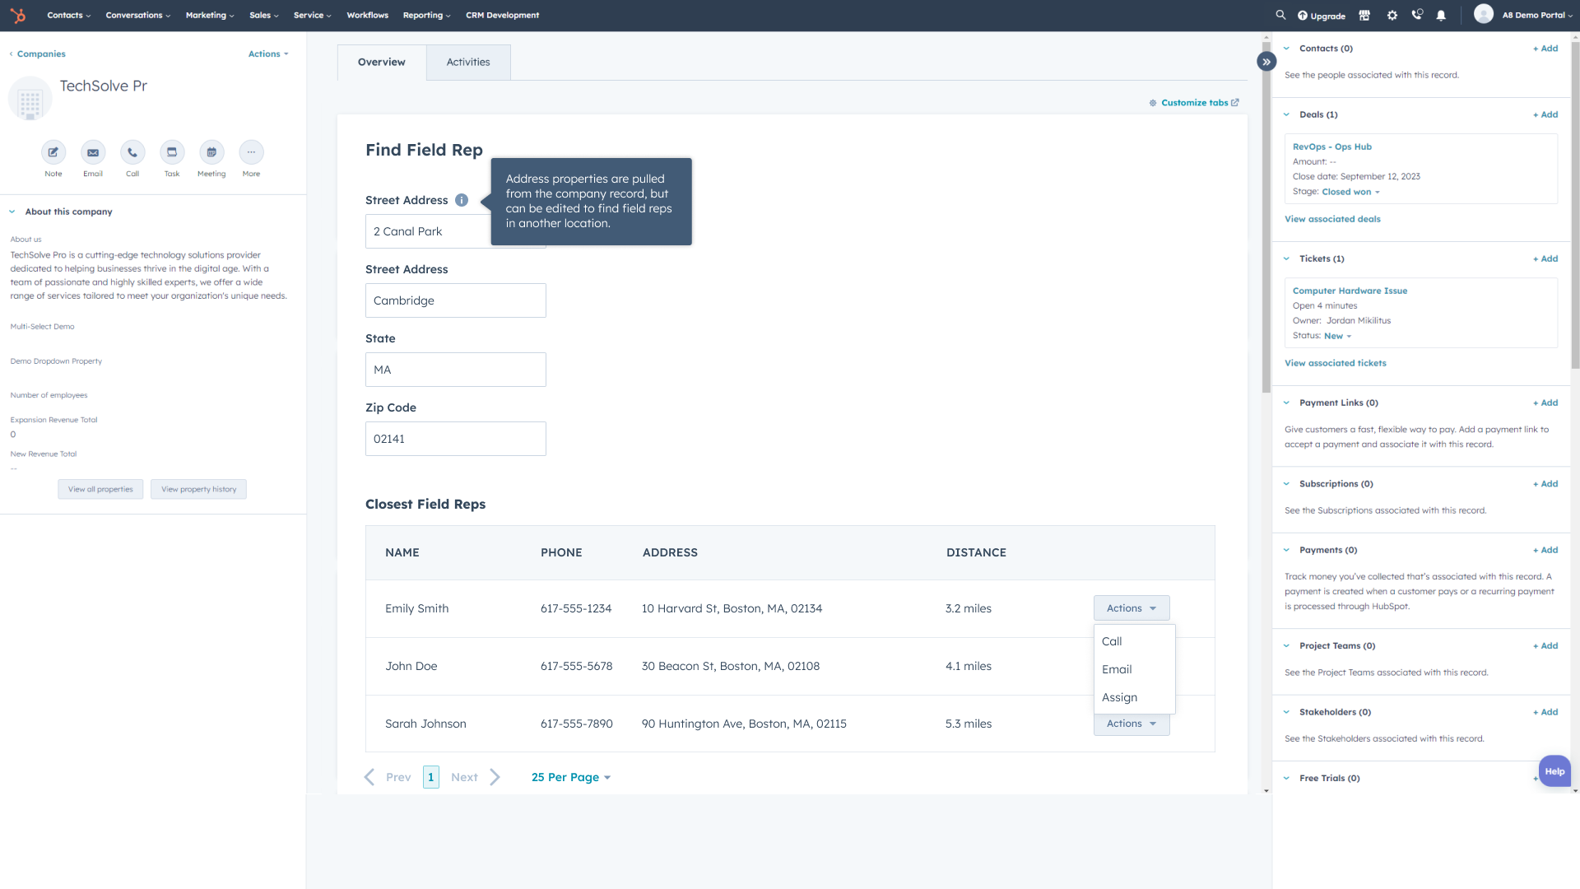Open the More actions ellipsis icon
The height and width of the screenshot is (889, 1580).
(251, 152)
